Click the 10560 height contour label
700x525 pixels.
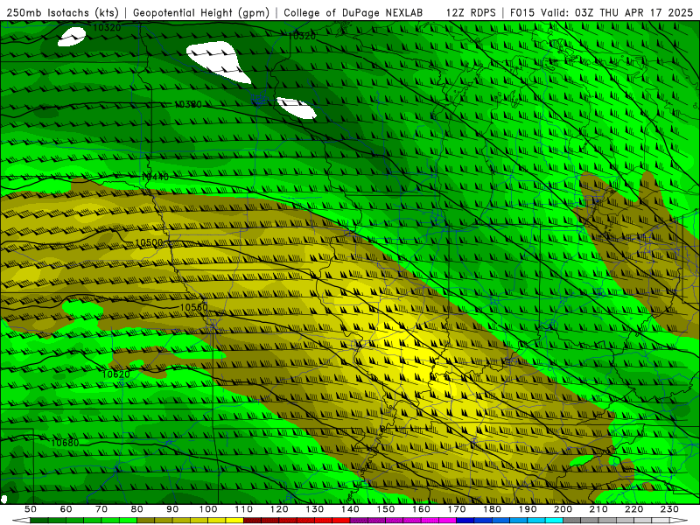pyautogui.click(x=193, y=308)
